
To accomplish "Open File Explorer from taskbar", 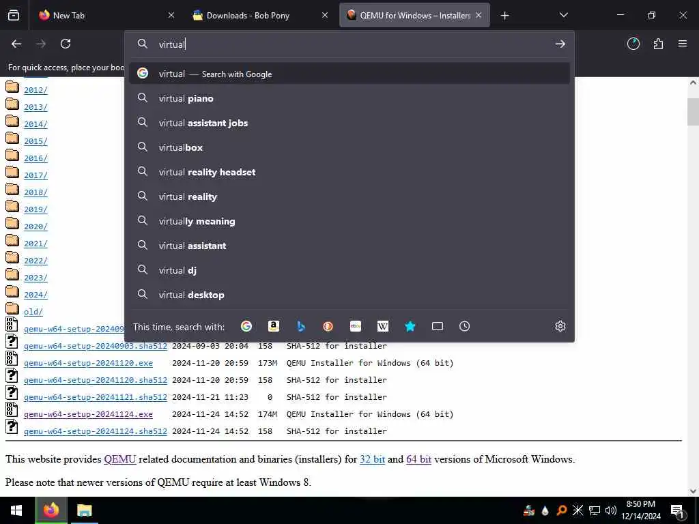I will pyautogui.click(x=84, y=510).
